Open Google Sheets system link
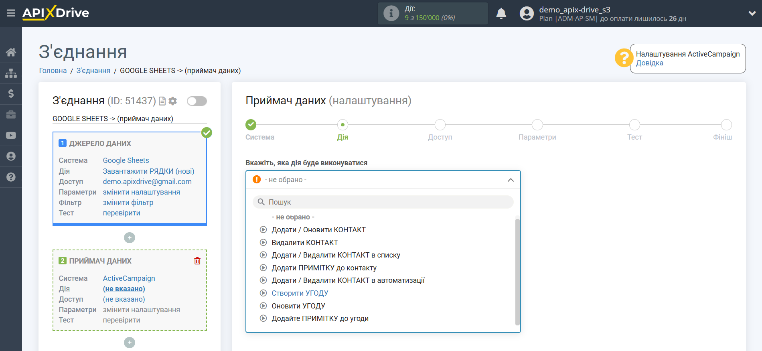Viewport: 762px width, 351px height. click(126, 160)
